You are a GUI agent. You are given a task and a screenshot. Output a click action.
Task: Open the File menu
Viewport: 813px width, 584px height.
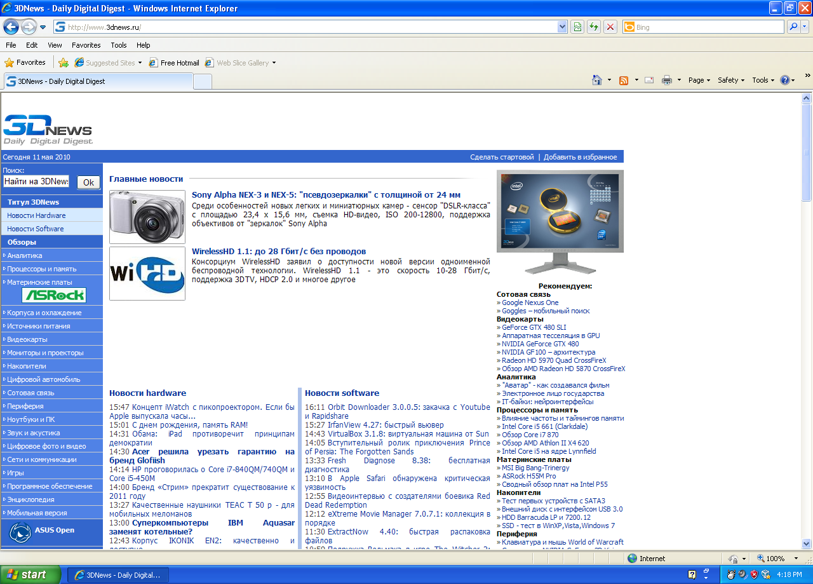(11, 45)
